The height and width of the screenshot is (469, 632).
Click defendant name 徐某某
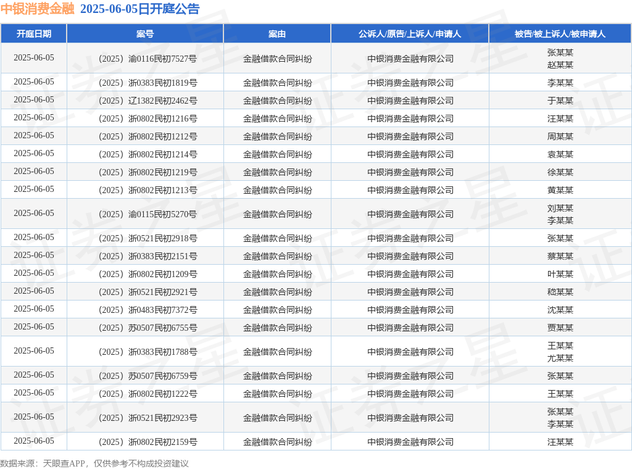coord(560,172)
